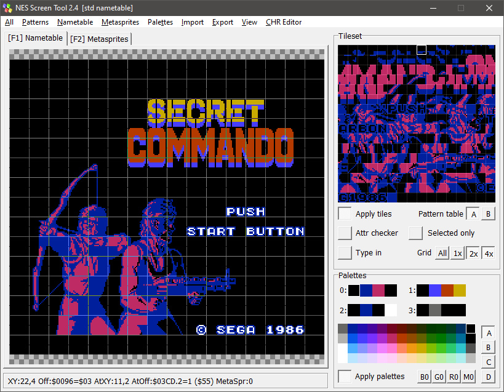Image resolution: width=504 pixels, height=392 pixels.
Task: Toggle the 4x grid button
Action: click(489, 253)
